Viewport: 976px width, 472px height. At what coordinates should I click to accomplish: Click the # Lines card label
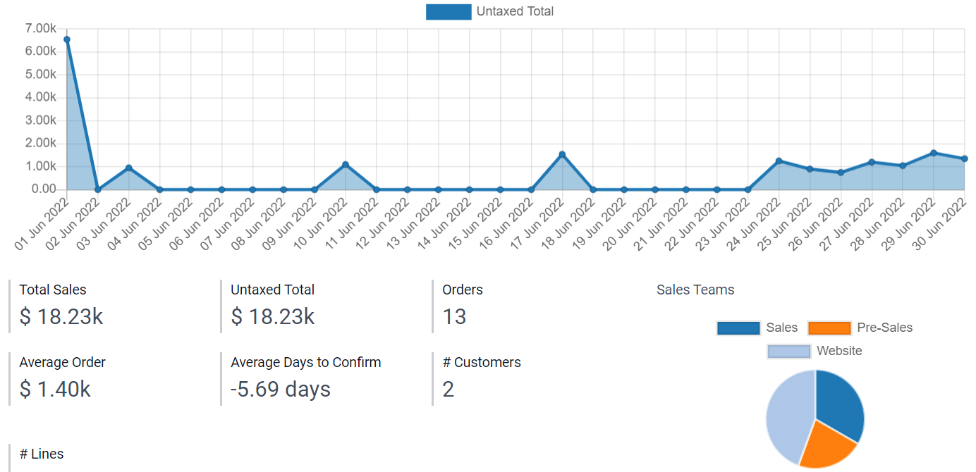tap(43, 454)
